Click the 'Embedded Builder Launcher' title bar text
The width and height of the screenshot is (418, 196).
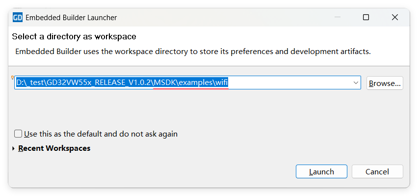point(71,18)
